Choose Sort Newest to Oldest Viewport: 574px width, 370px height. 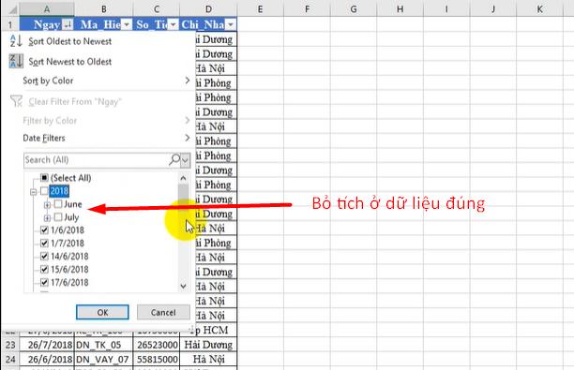(x=70, y=62)
